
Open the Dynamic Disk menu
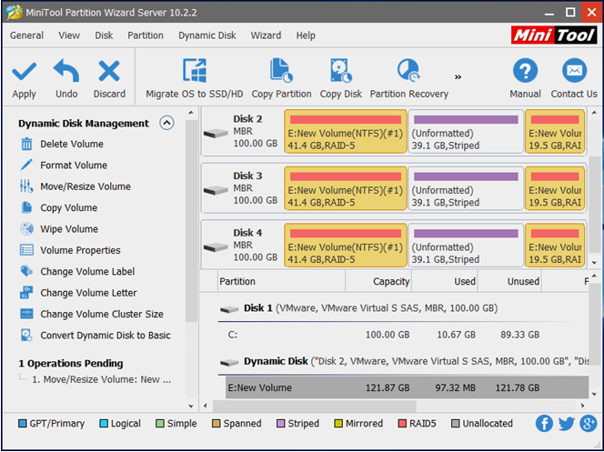pos(206,35)
